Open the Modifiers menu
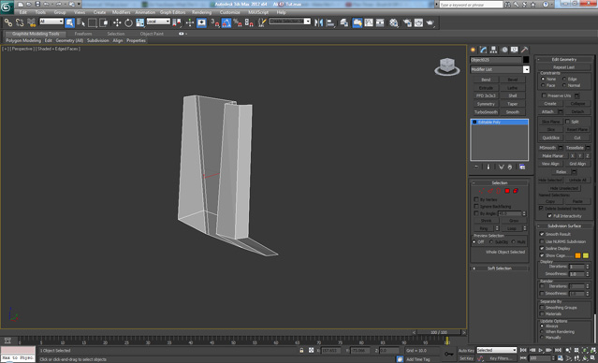This screenshot has width=598, height=363. click(x=121, y=12)
